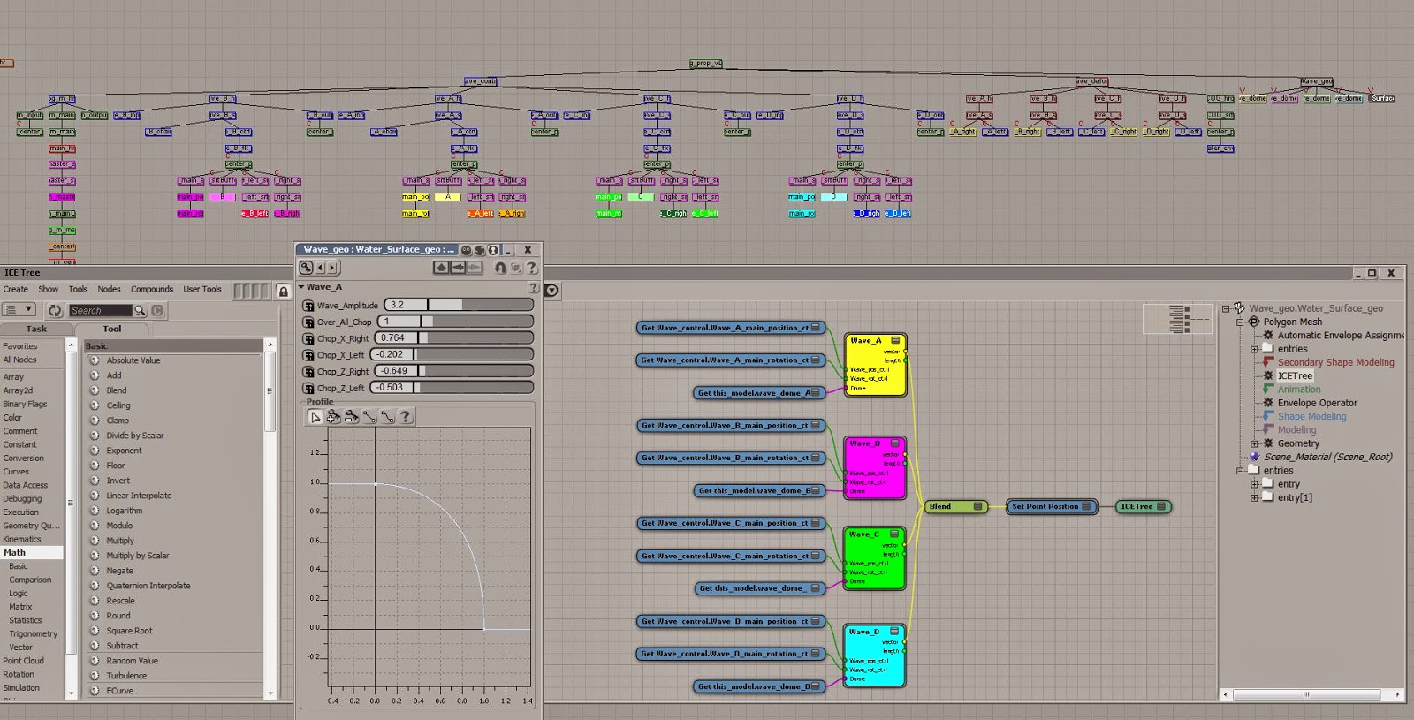Click the revert (curved arrow) icon in the property editor

tap(500, 268)
